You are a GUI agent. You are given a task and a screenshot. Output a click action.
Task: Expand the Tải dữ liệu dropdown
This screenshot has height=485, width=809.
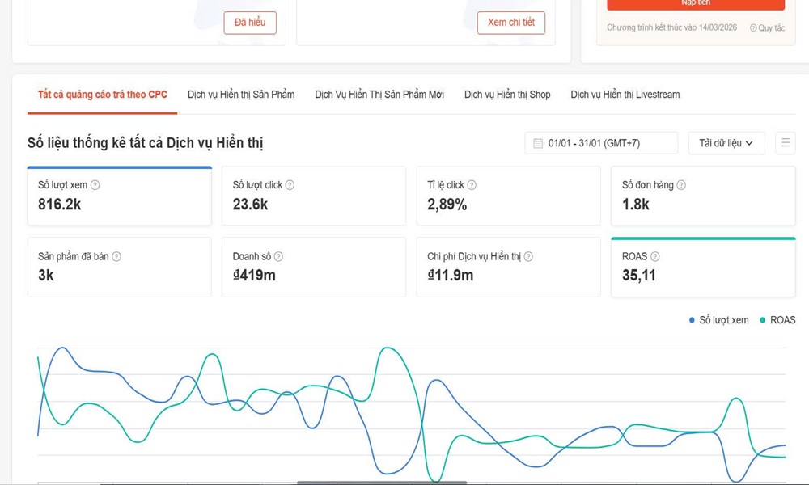click(726, 143)
